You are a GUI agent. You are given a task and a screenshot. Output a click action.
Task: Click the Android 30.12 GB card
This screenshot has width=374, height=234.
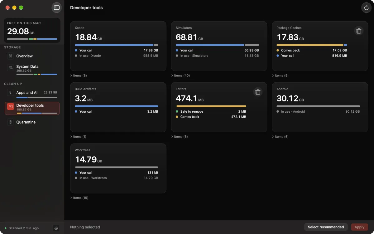click(x=320, y=107)
